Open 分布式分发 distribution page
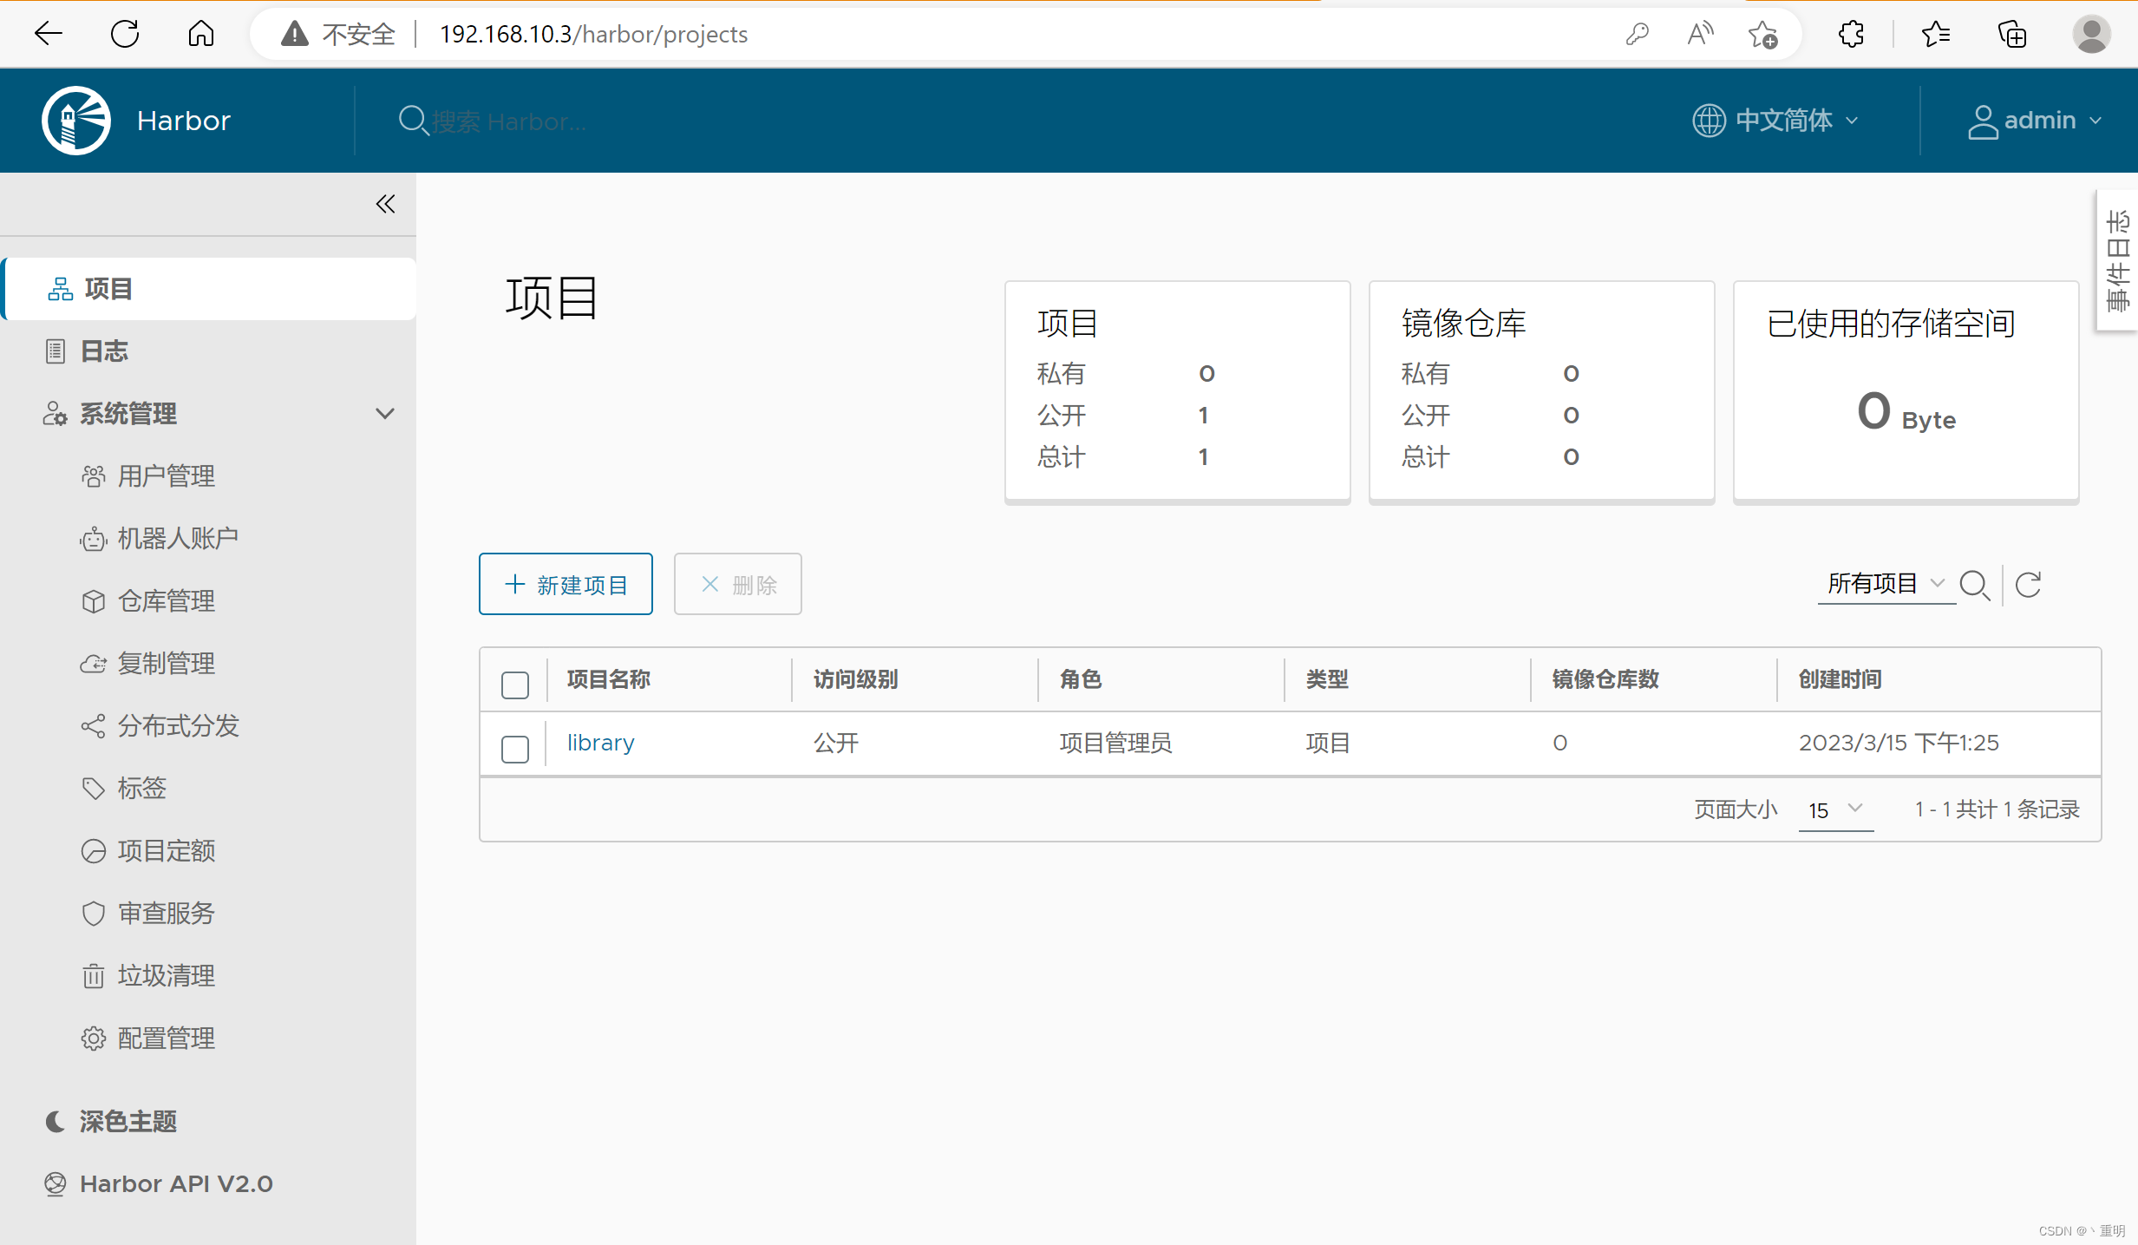 tap(160, 726)
